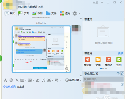Click the group settings gear icon
Image resolution: width=125 pixels, height=99 pixels.
75,13
